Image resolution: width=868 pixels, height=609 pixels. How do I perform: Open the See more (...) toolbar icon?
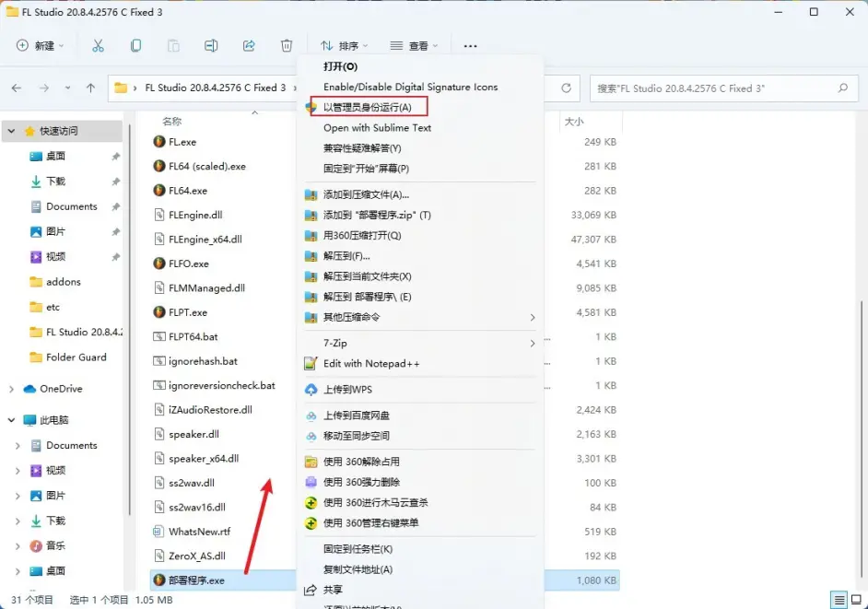(x=470, y=45)
